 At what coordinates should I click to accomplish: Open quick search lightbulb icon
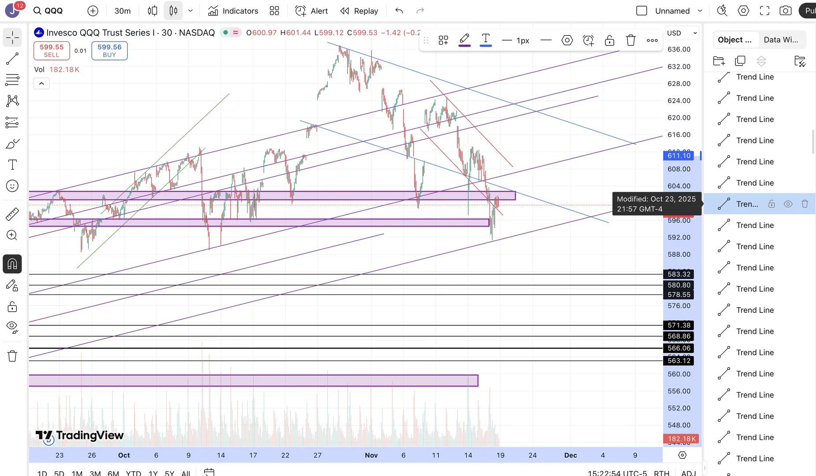(x=722, y=11)
